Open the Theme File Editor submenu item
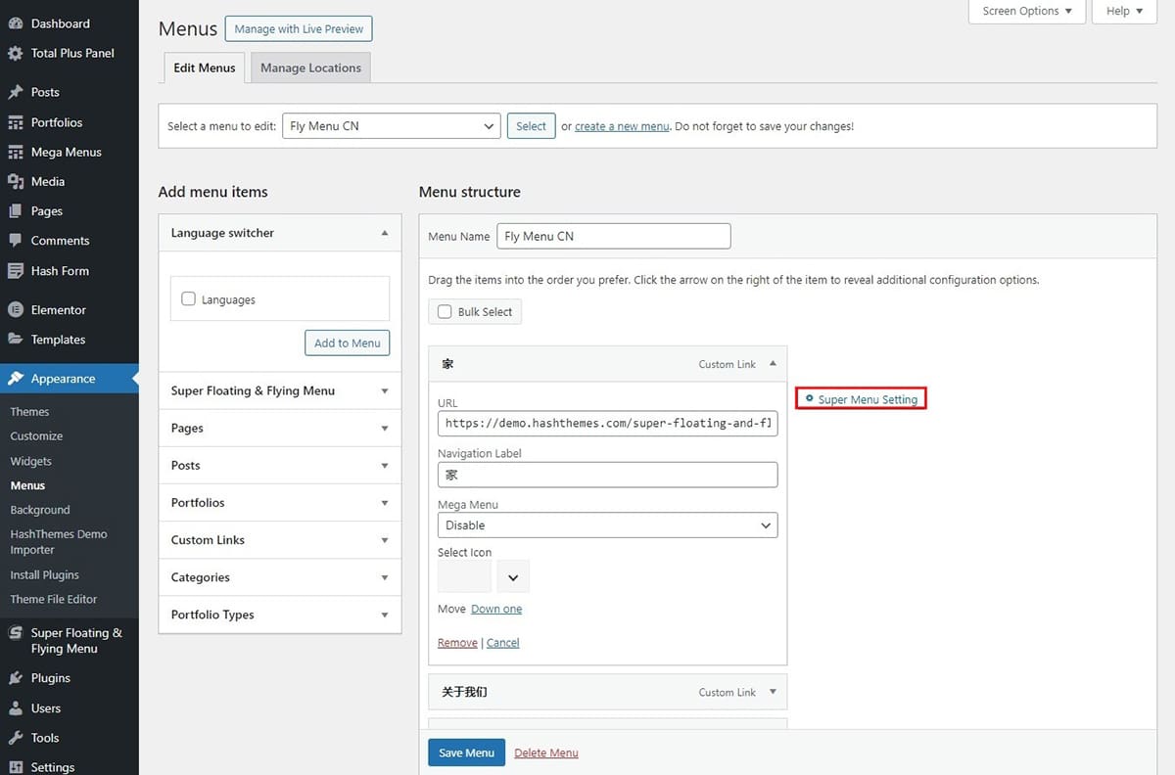The height and width of the screenshot is (775, 1175). (54, 599)
